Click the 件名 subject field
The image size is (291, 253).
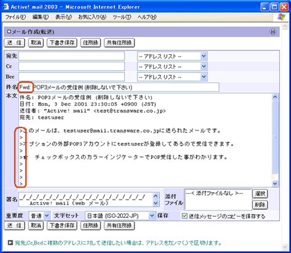pyautogui.click(x=118, y=87)
